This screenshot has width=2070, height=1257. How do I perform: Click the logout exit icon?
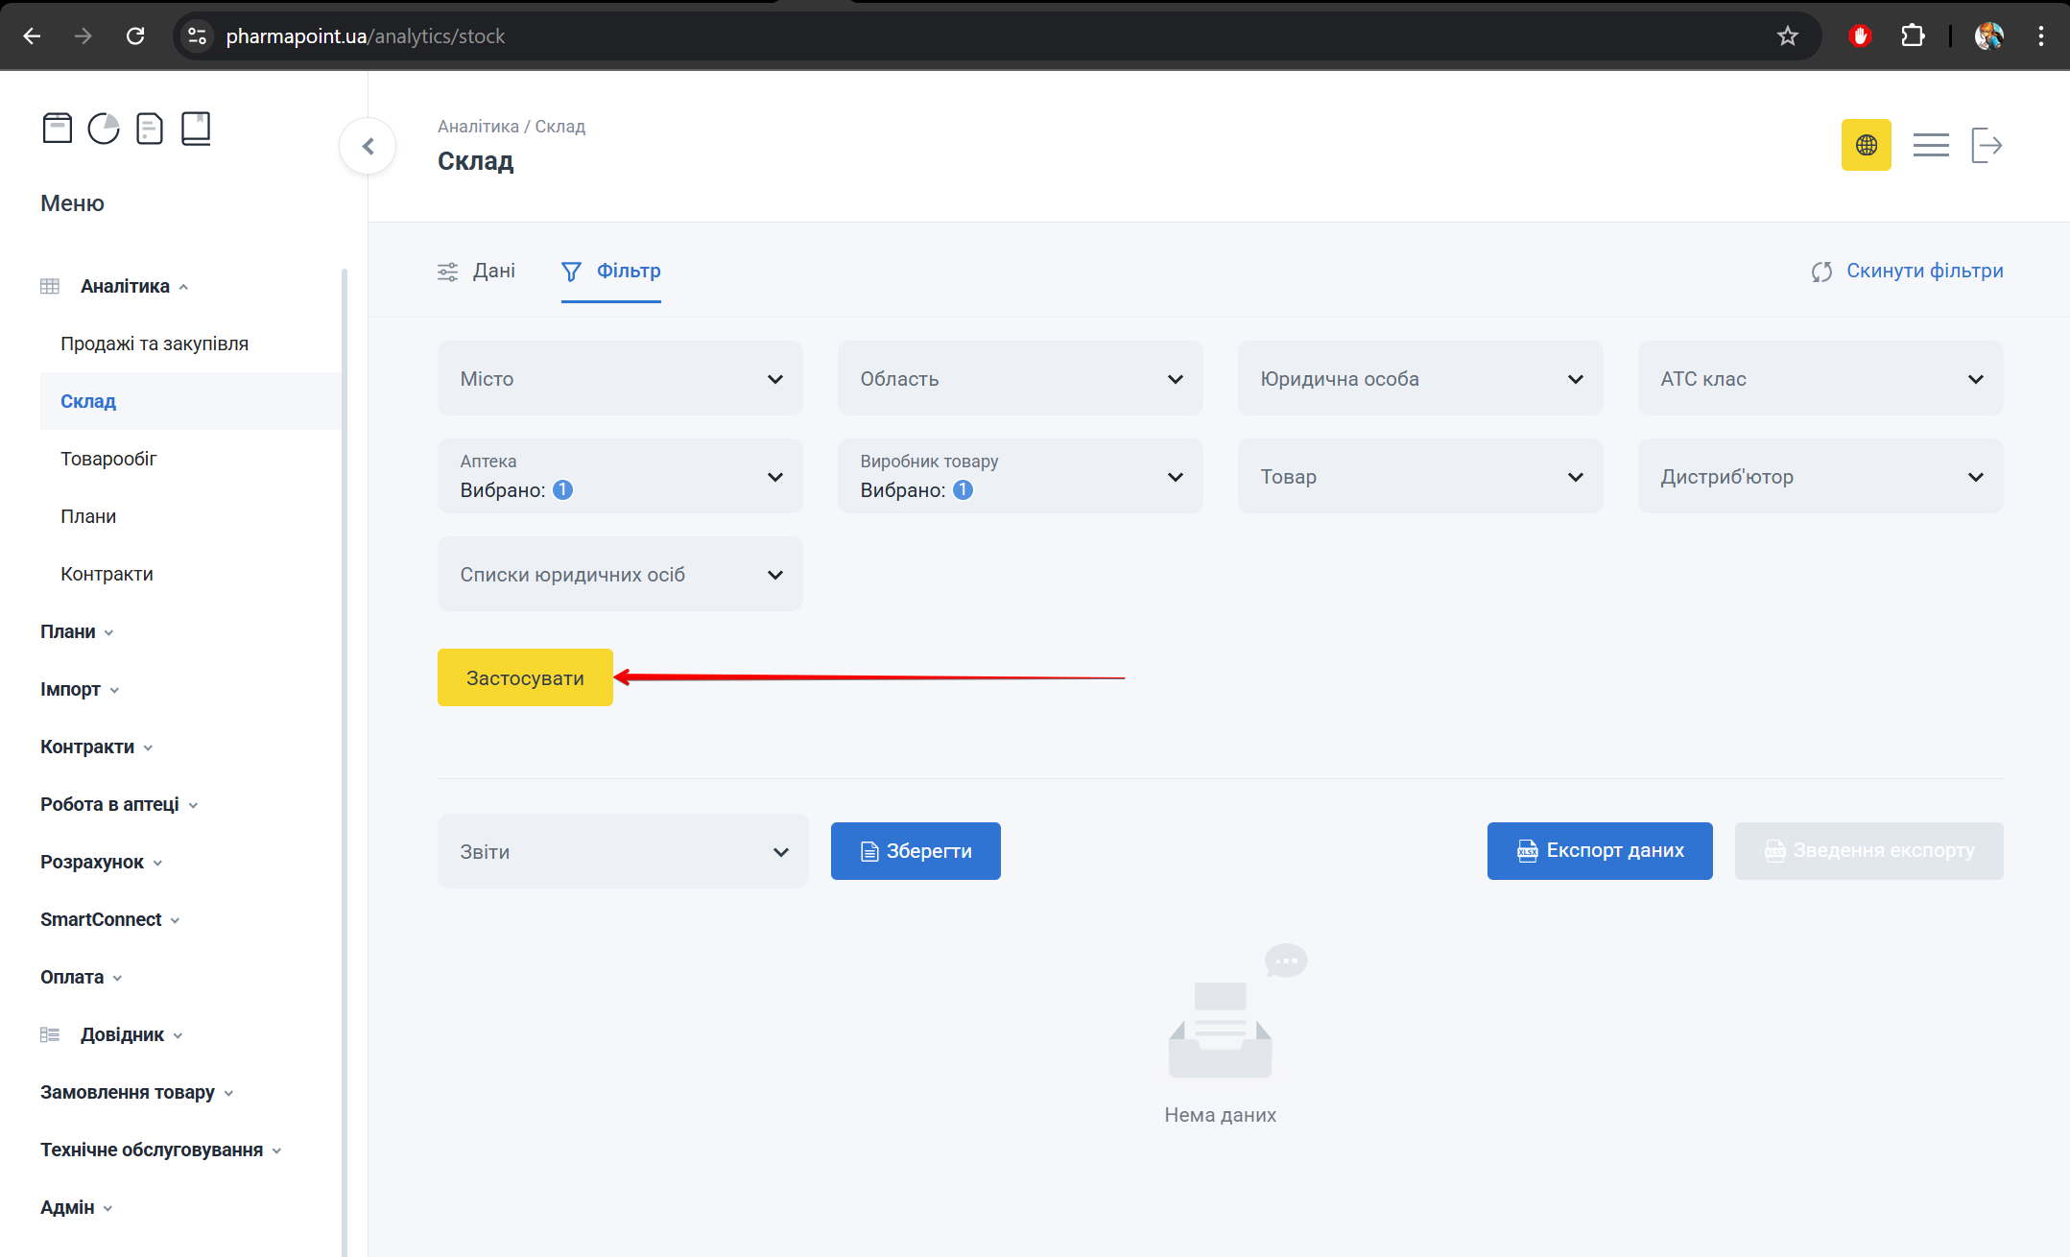coord(1986,145)
